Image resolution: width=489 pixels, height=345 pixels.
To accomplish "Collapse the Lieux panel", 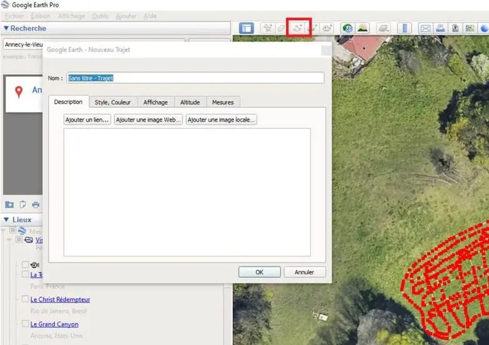I will click(x=6, y=220).
